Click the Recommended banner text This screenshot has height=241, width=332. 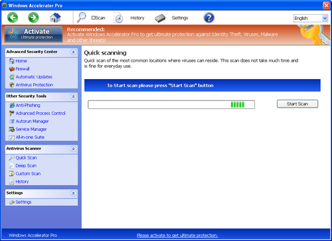[x=172, y=35]
